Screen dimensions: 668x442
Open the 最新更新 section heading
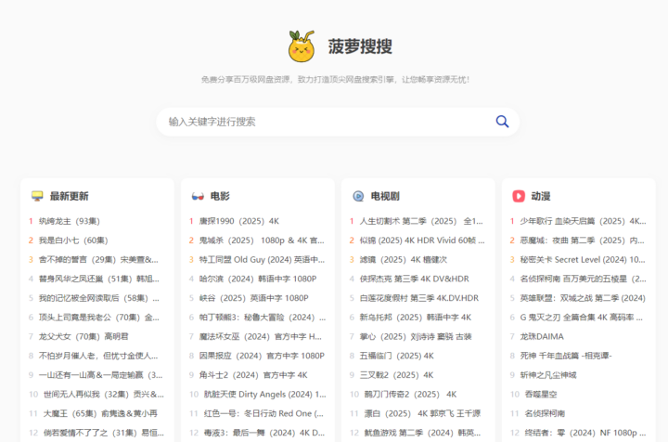[69, 196]
